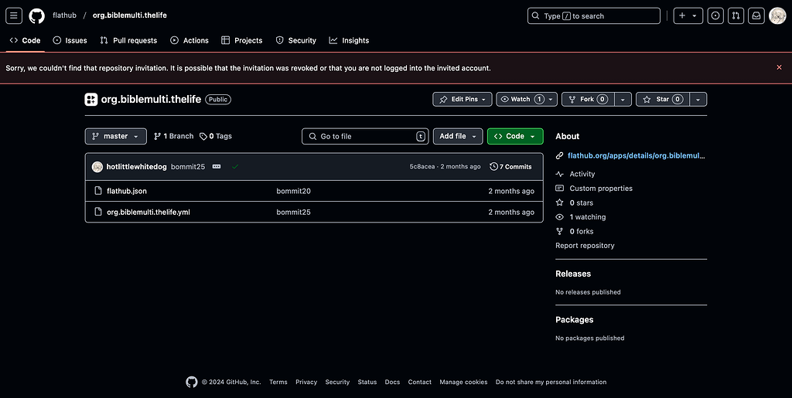Image resolution: width=792 pixels, height=398 pixels.
Task: Open the hamburger navigation menu
Action: pyautogui.click(x=14, y=15)
